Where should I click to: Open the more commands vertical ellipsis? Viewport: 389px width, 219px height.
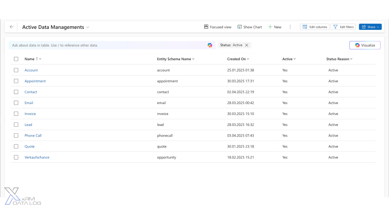pyautogui.click(x=290, y=27)
